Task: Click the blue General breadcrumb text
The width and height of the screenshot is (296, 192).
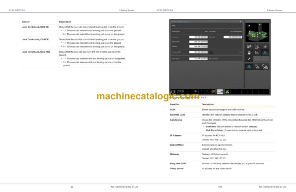Action: [187, 22]
